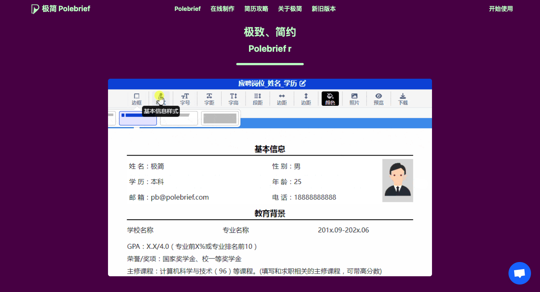Choose the third gray style preset
This screenshot has width=540, height=292.
220,118
